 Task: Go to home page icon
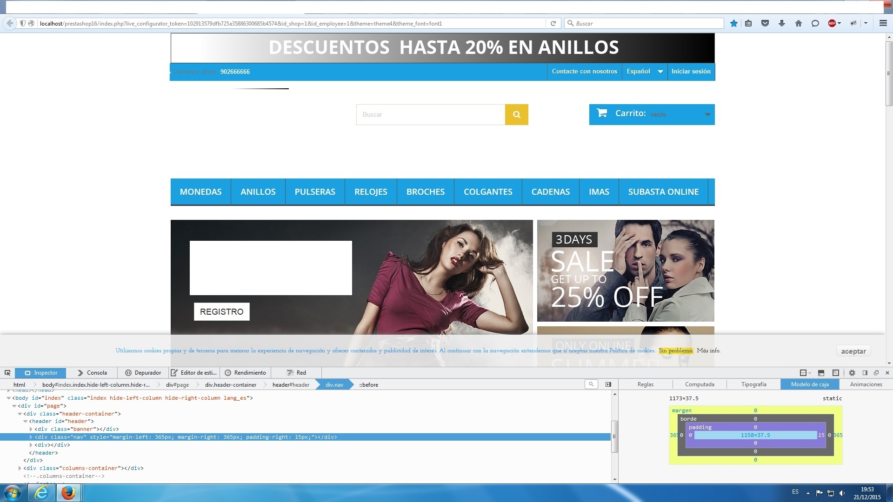tap(799, 23)
